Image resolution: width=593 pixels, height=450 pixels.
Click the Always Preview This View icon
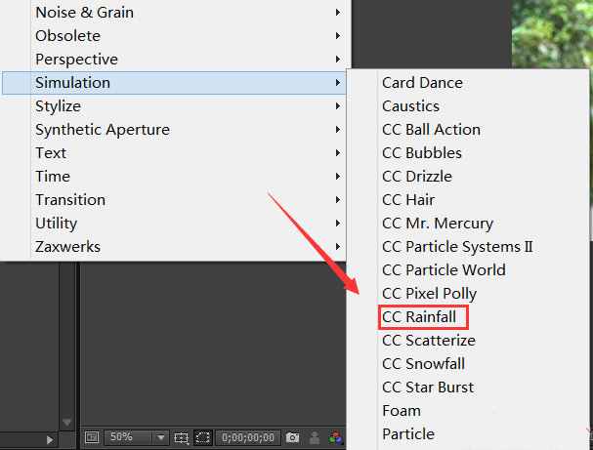pyautogui.click(x=91, y=438)
